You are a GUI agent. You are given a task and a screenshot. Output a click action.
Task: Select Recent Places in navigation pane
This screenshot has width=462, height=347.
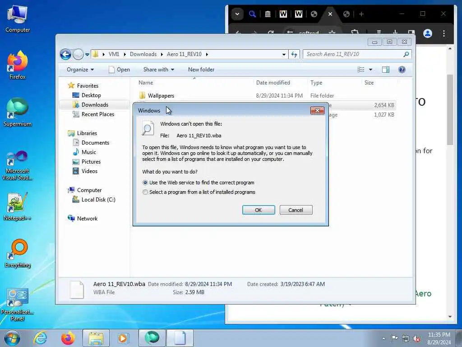97,114
